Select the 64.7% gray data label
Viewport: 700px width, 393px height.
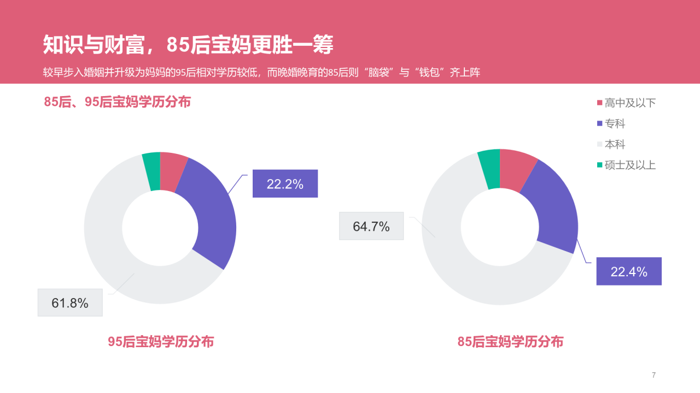pyautogui.click(x=371, y=226)
